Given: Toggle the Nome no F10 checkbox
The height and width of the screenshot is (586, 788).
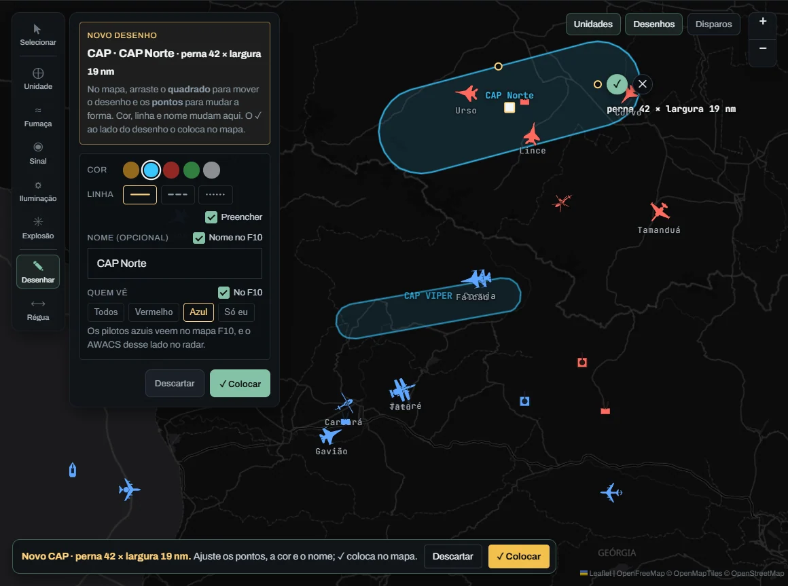Looking at the screenshot, I should click(x=199, y=238).
